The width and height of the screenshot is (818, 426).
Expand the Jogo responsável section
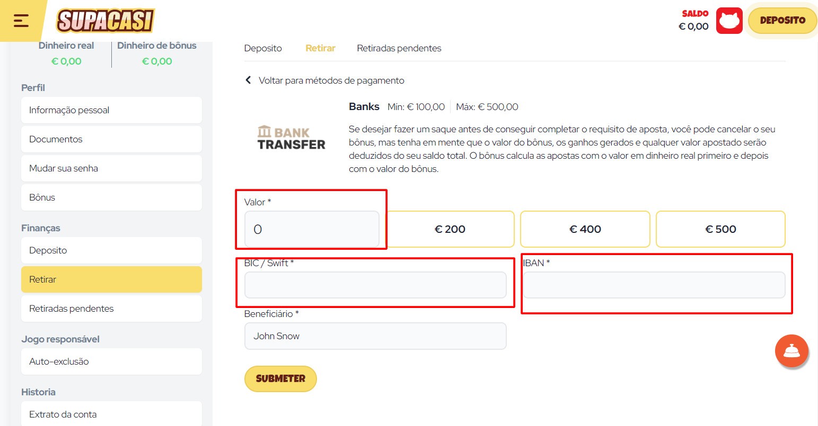coord(60,339)
